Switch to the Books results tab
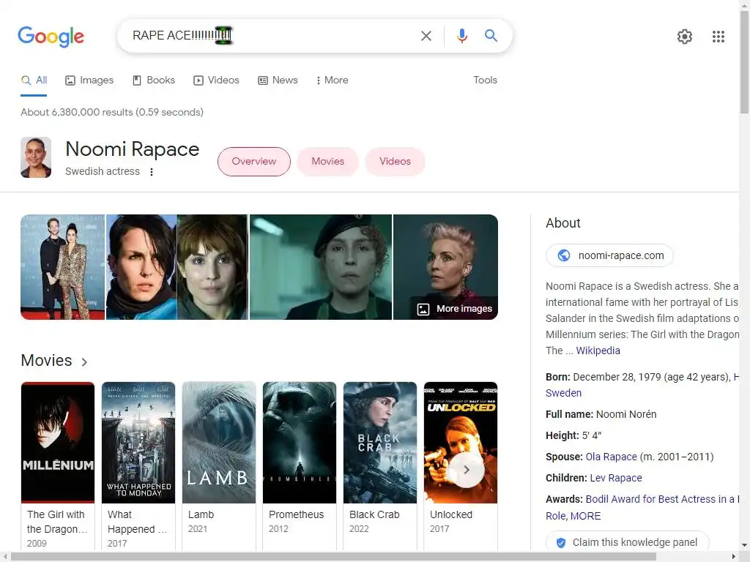This screenshot has height=562, width=750. pos(154,80)
